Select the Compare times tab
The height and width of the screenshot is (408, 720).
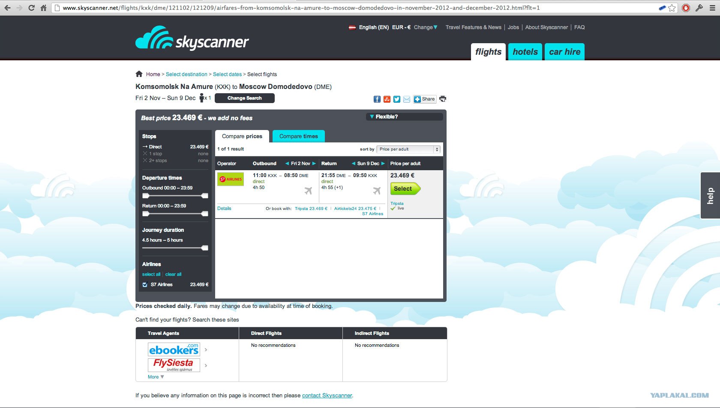coord(299,136)
